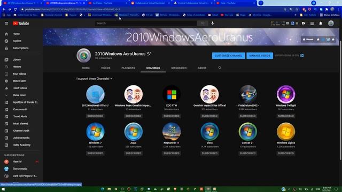The width and height of the screenshot is (342, 192).
Task: Switch to the About channel tab
Action: coord(202,68)
